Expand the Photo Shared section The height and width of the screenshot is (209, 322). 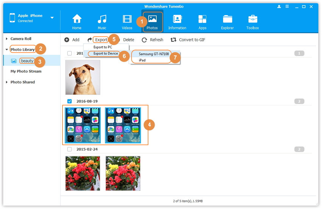(7, 82)
